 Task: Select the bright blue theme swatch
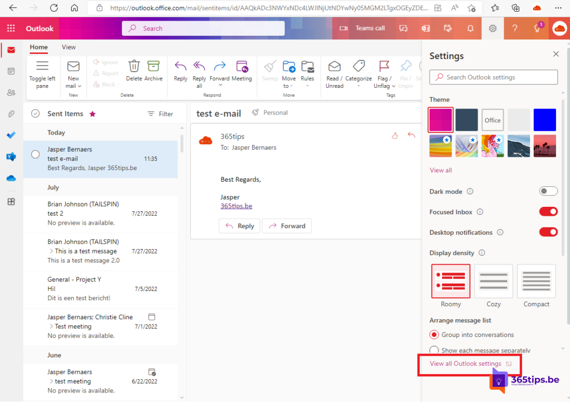click(x=544, y=120)
